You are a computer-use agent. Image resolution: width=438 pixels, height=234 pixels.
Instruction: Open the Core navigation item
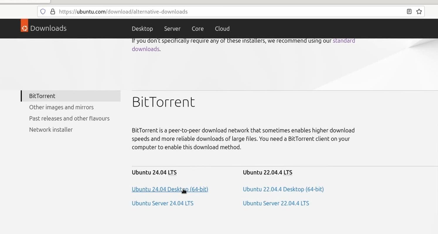(x=198, y=29)
